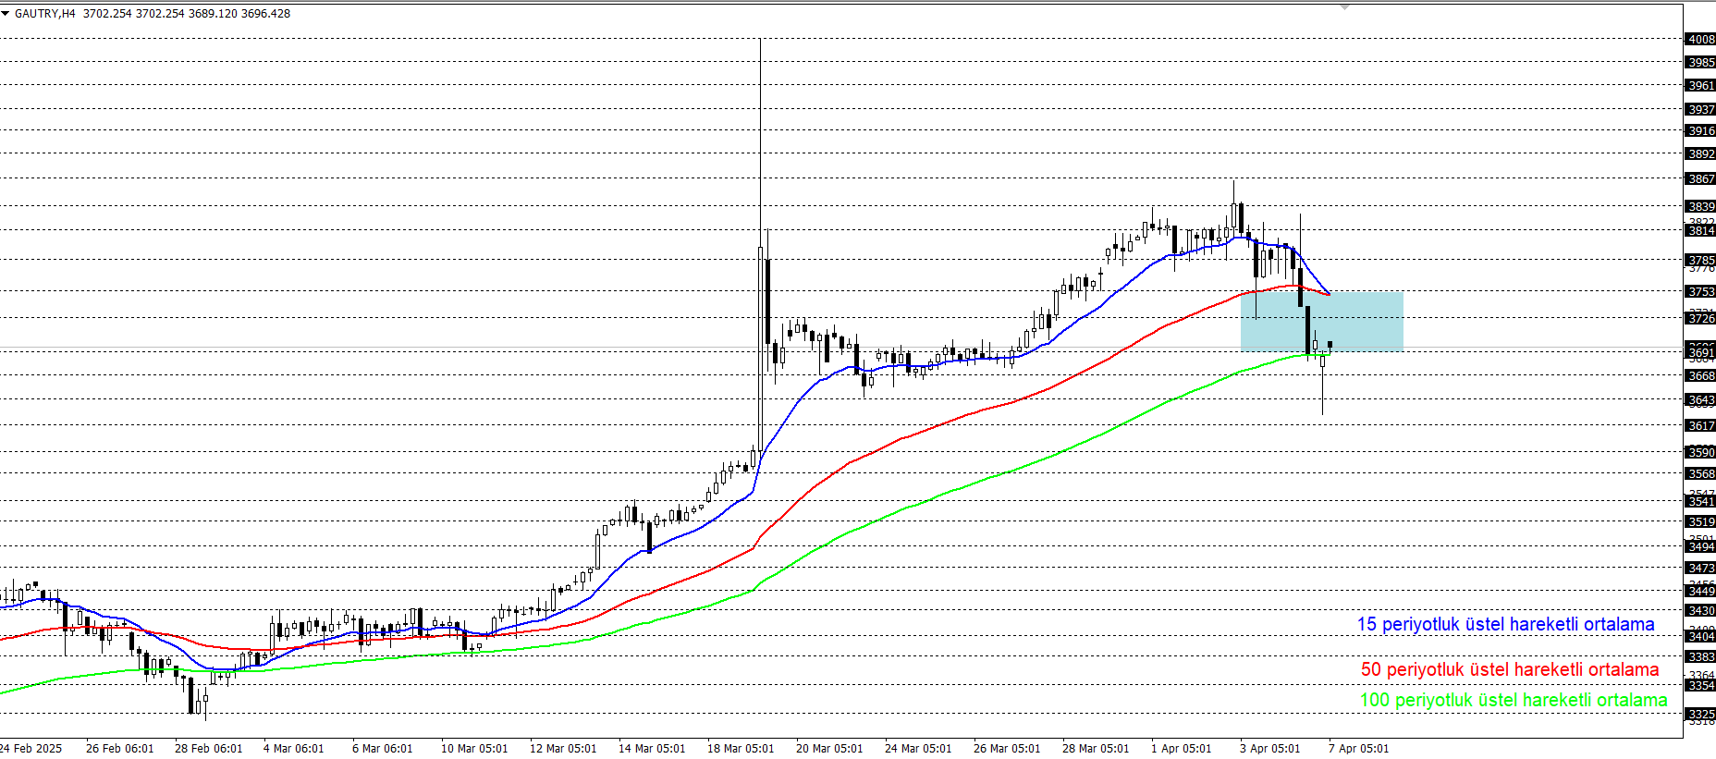This screenshot has width=1716, height=759.
Task: Click the '1 Apr 05:01' date label
Action: [x=1181, y=748]
